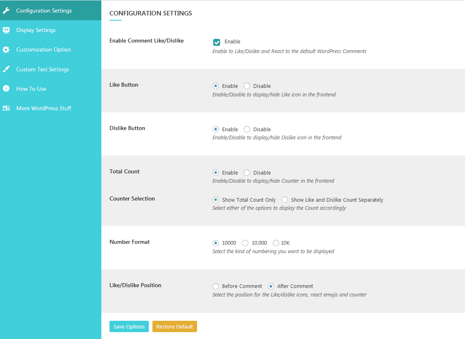Click the info icon beside How To Use
465x339 pixels.
(x=6, y=88)
